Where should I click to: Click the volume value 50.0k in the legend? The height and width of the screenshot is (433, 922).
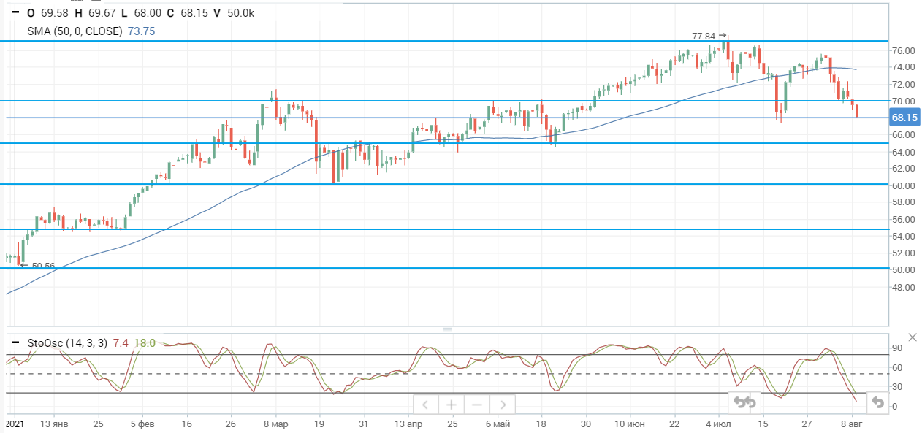click(x=241, y=13)
